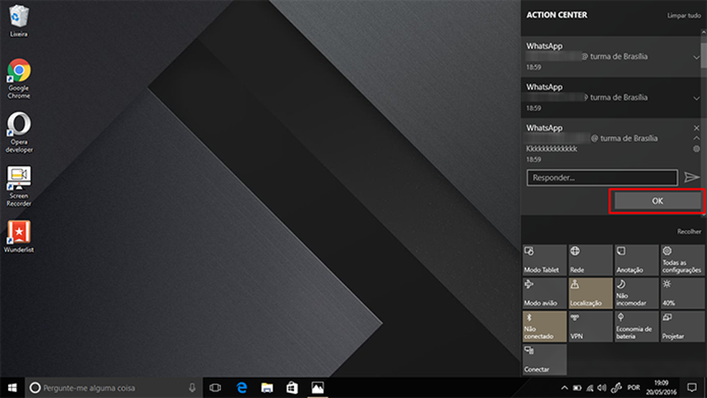707x398 pixels.
Task: Open Todas as configurações tile
Action: pyautogui.click(x=682, y=260)
